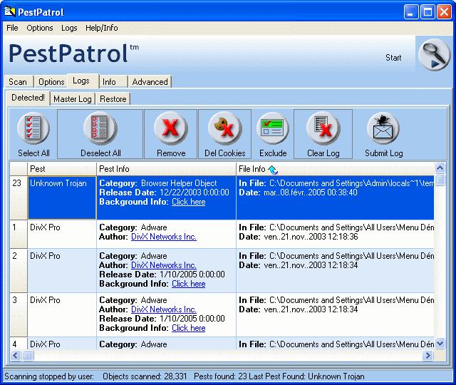
Task: Click Objects scanned: 28,331 in status bar
Action: coord(145,376)
